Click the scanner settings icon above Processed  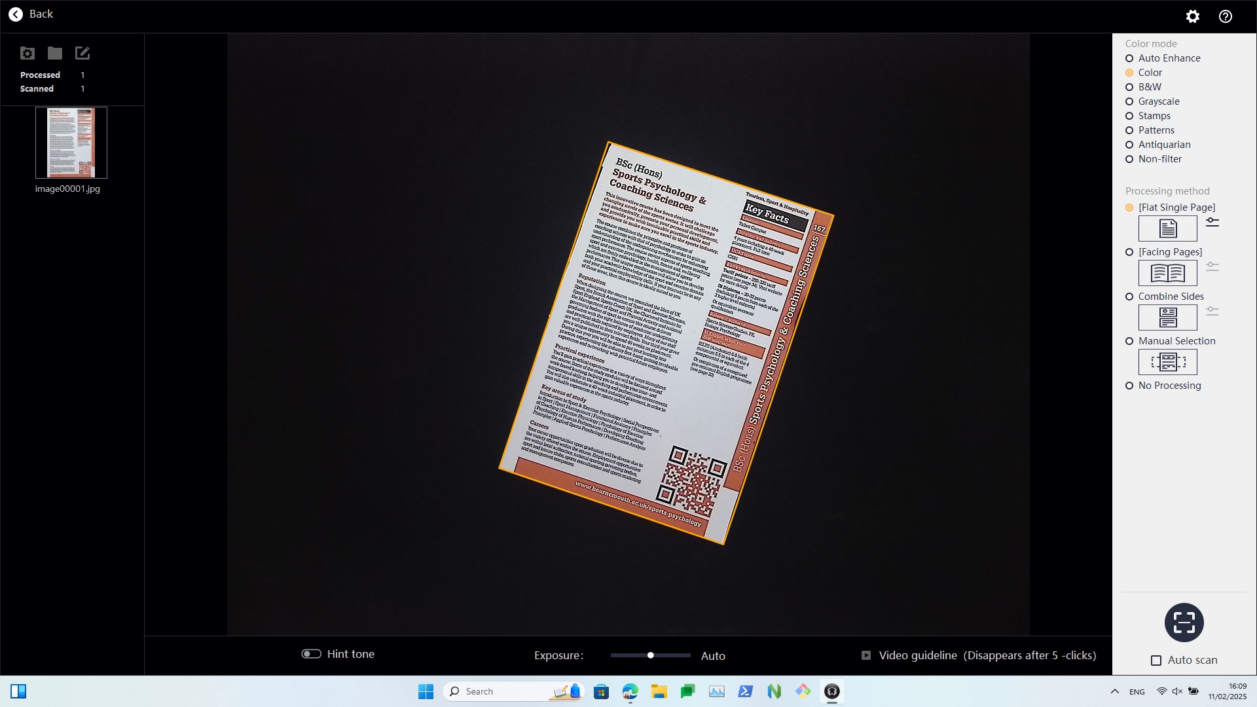tap(27, 53)
